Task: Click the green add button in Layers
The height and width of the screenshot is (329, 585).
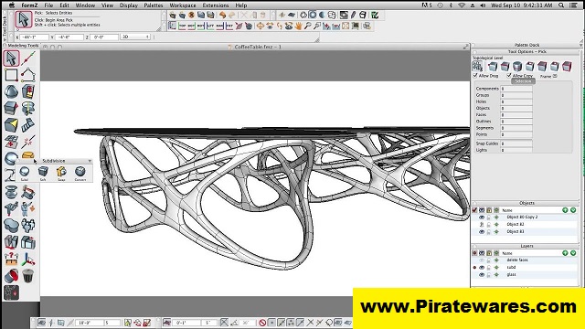Action: [x=565, y=253]
